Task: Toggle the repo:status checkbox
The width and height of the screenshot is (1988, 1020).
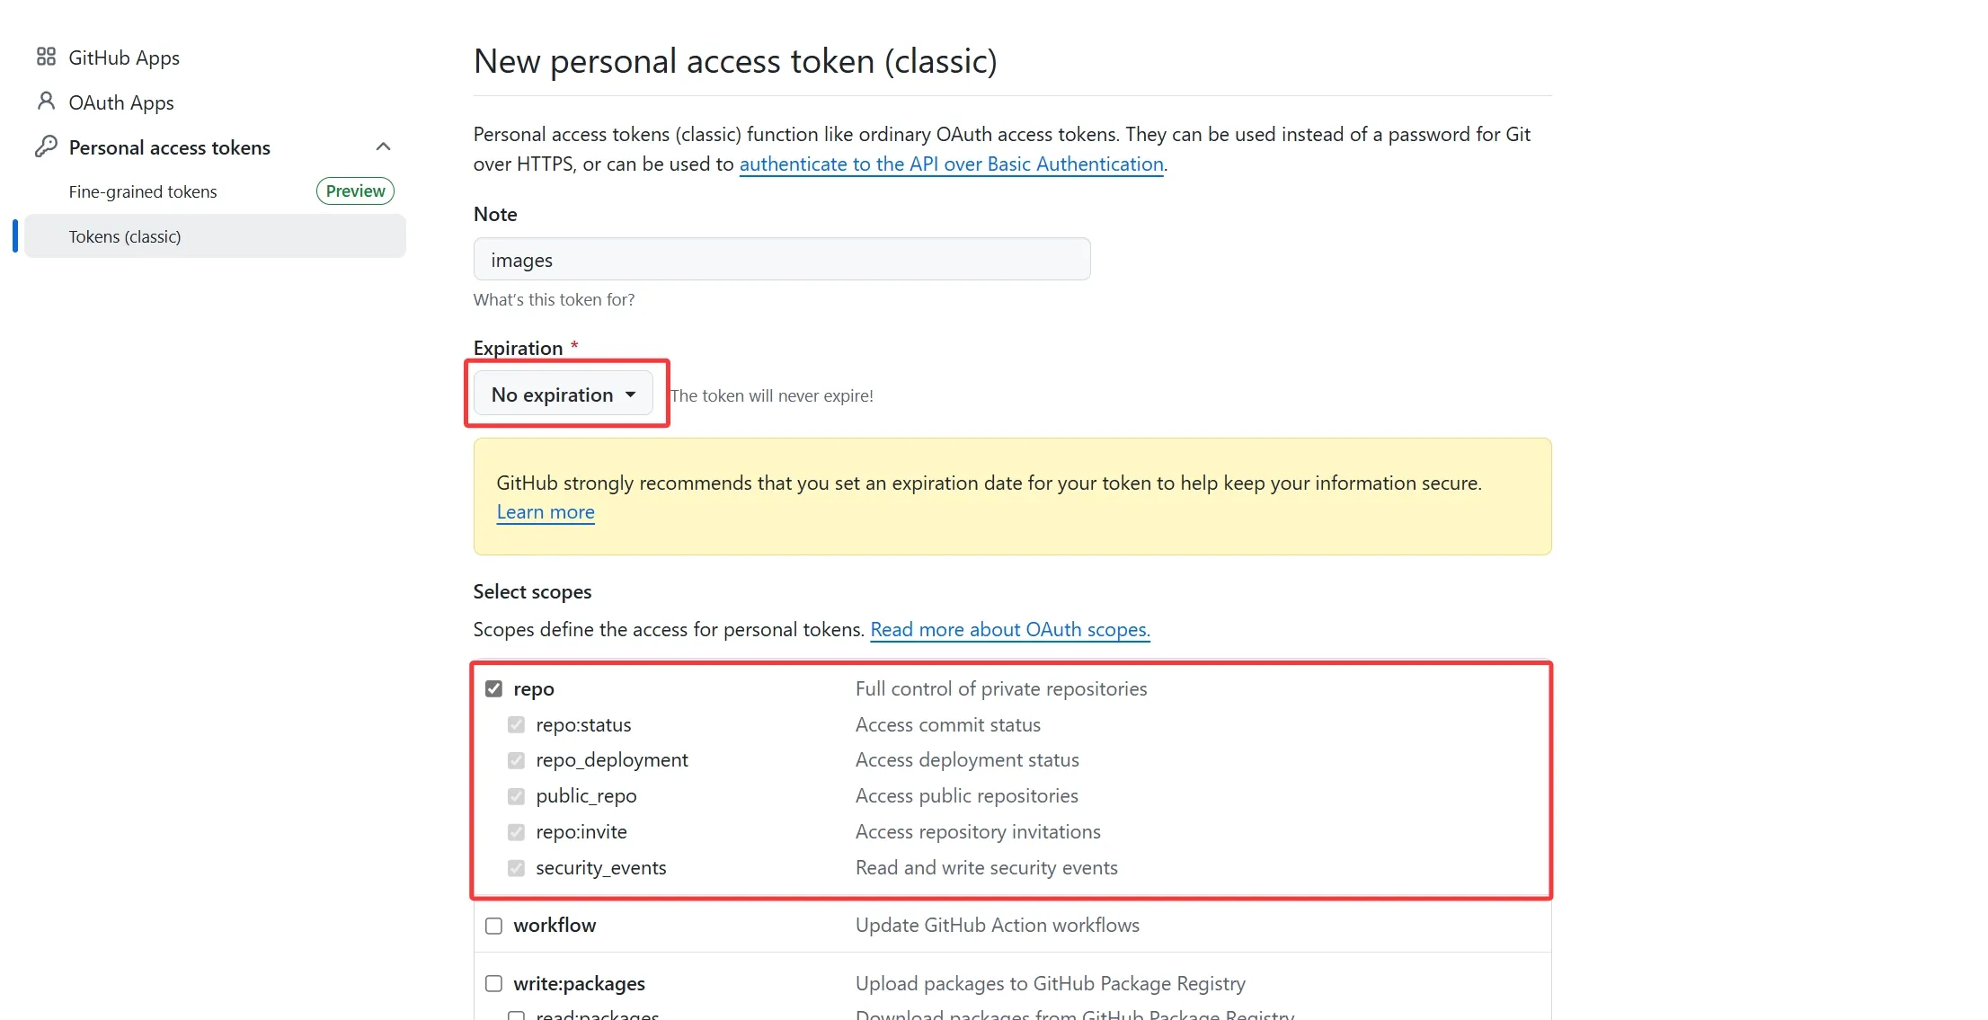Action: pyautogui.click(x=516, y=725)
